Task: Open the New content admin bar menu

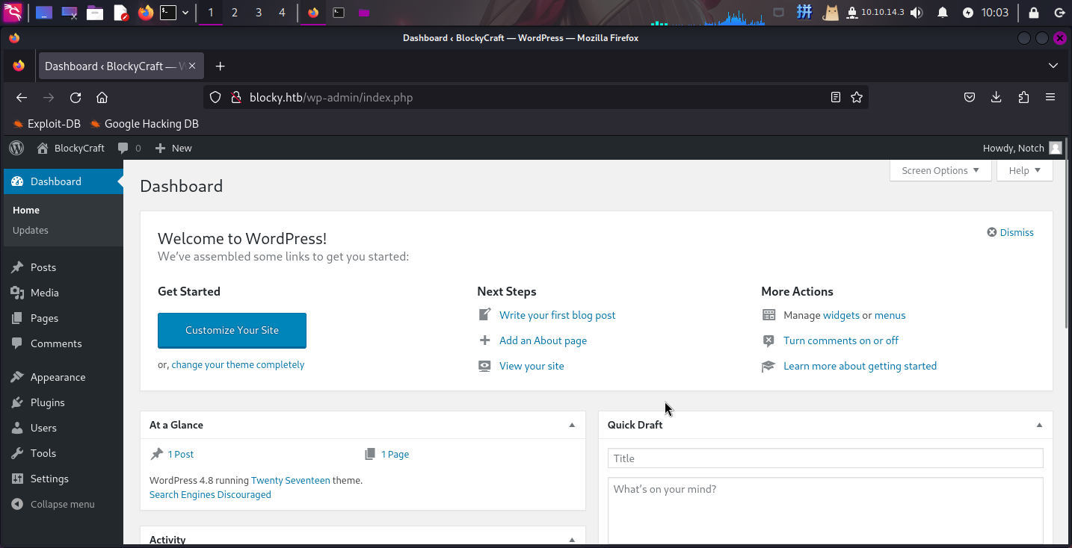Action: [x=173, y=148]
